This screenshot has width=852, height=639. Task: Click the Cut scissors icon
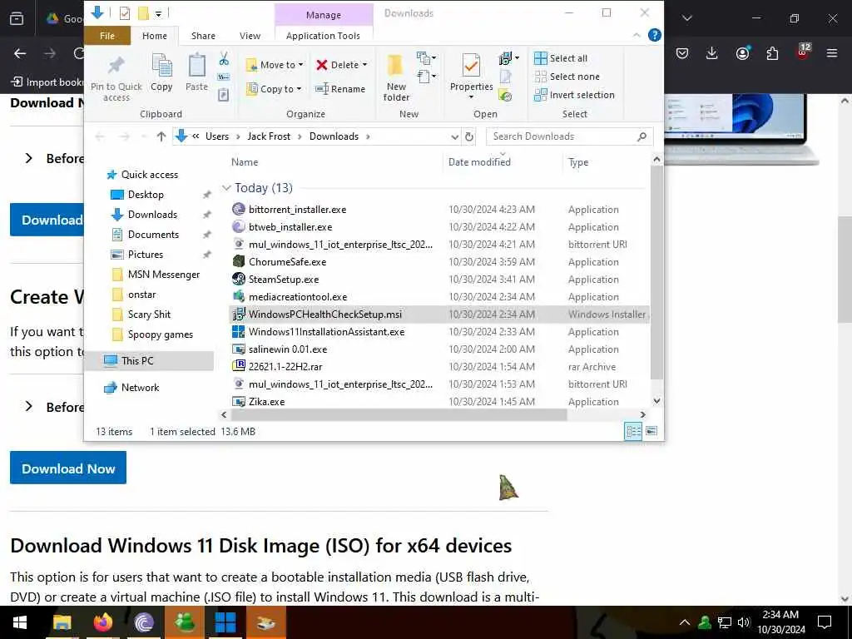[224, 59]
